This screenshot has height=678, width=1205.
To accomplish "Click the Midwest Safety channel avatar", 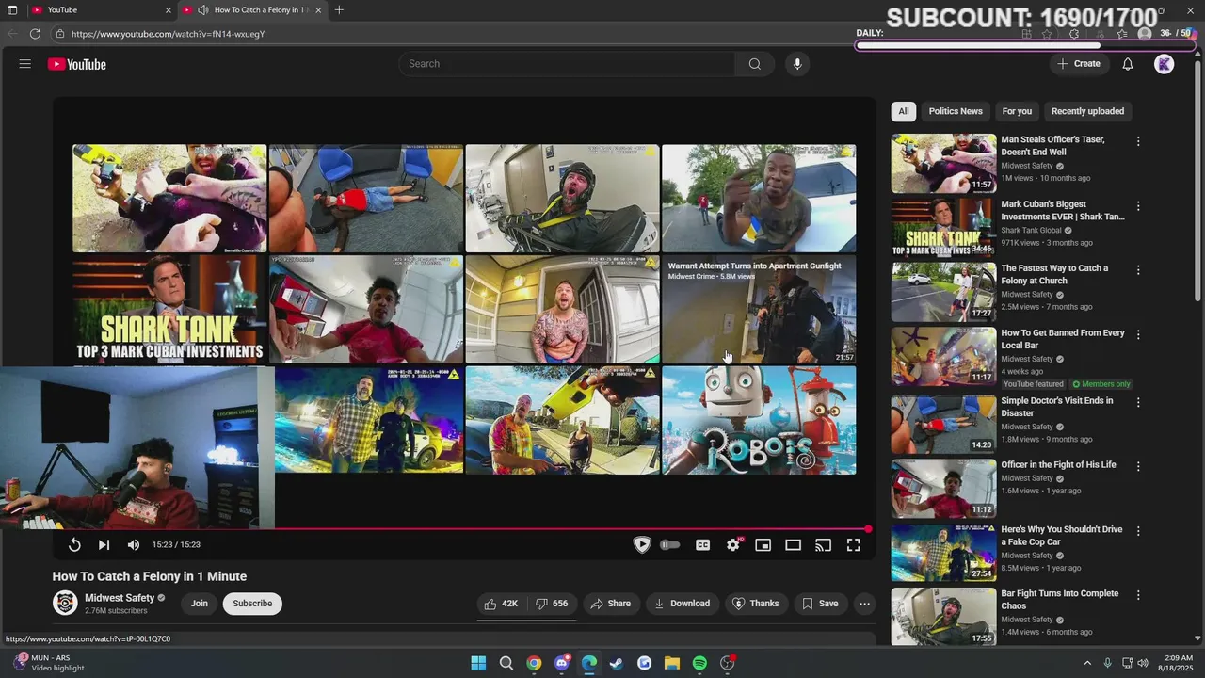I will pos(65,603).
